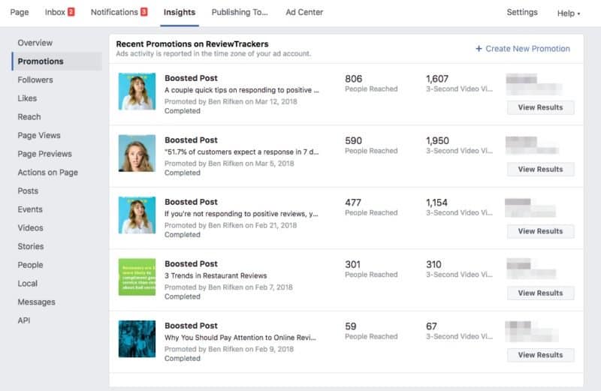The width and height of the screenshot is (601, 391).
Task: Open Stories in the sidebar
Action: tap(31, 246)
